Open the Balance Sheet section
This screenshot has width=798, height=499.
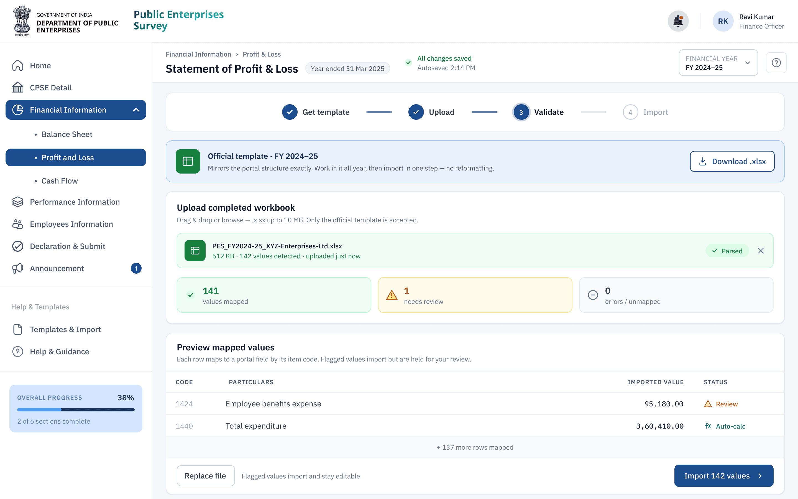67,134
